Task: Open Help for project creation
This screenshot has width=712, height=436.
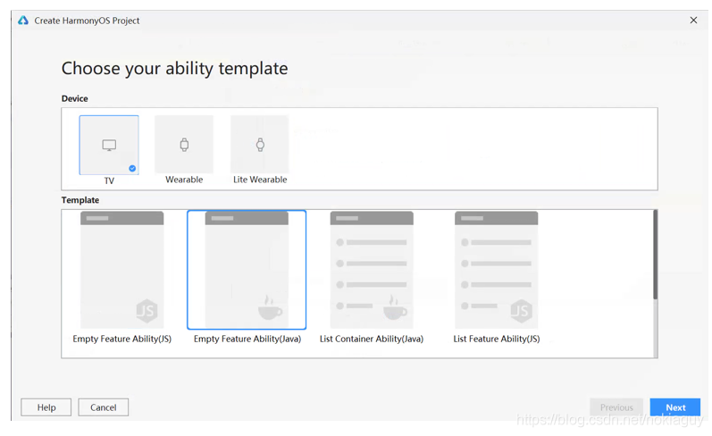Action: coord(46,407)
